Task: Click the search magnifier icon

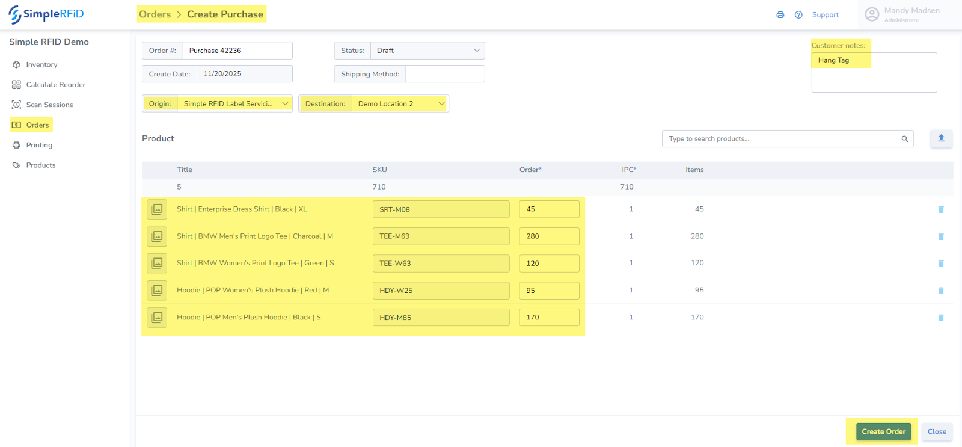Action: point(904,139)
